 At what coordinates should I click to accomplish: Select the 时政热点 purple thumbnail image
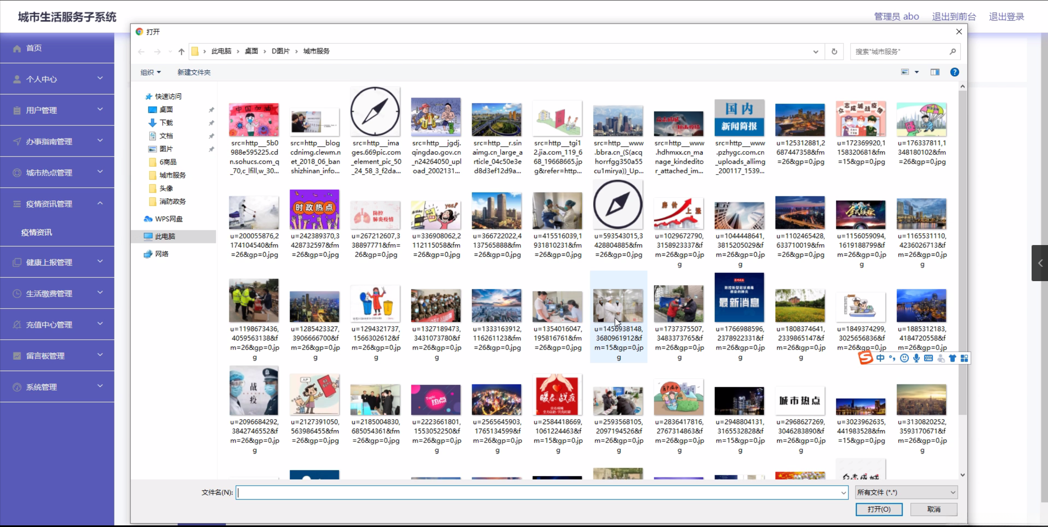pos(314,209)
